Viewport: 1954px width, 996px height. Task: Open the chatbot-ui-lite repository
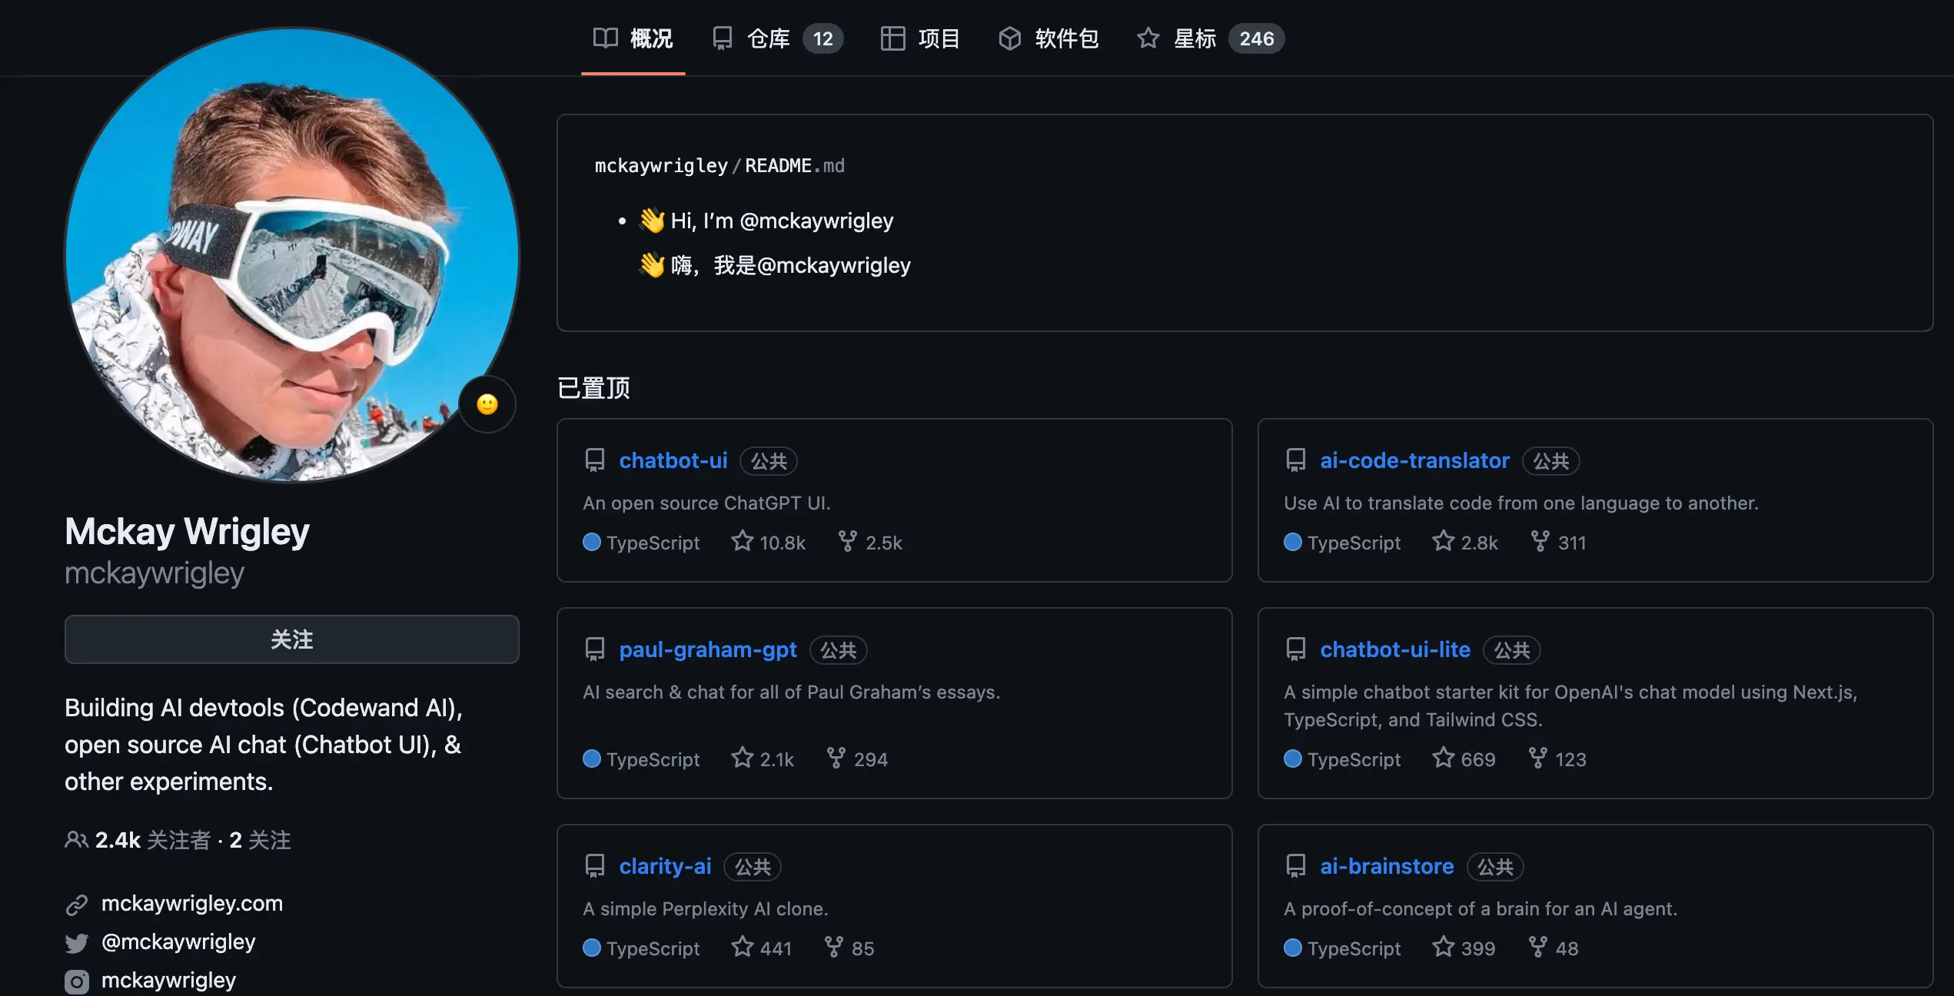pos(1394,649)
